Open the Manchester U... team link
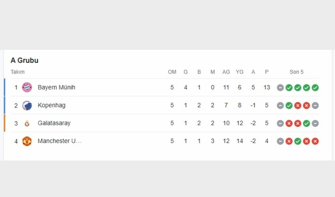The height and width of the screenshot is (197, 335). (60, 141)
